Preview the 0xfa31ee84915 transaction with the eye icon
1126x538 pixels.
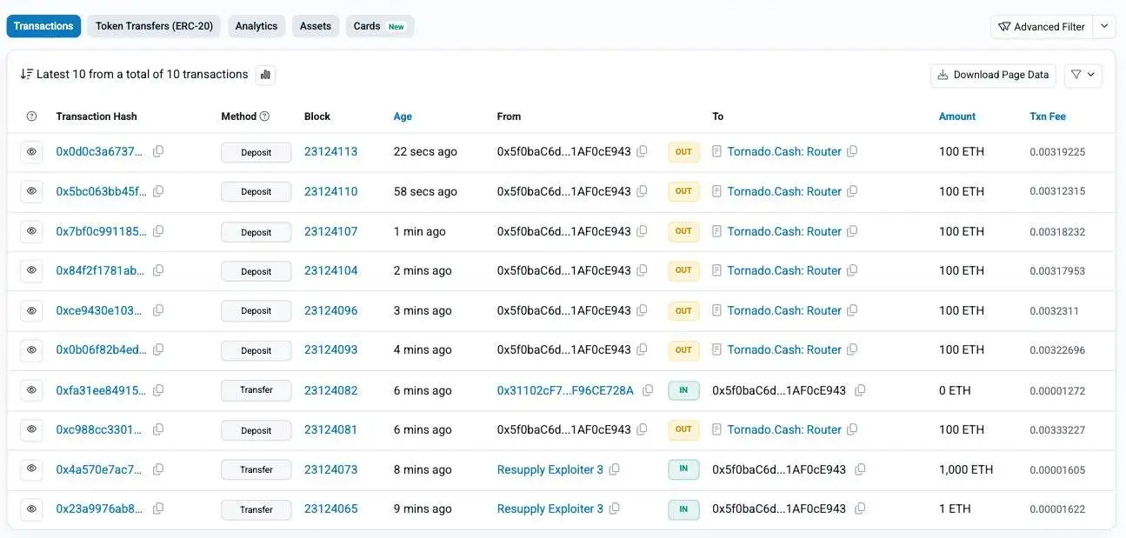click(x=31, y=390)
